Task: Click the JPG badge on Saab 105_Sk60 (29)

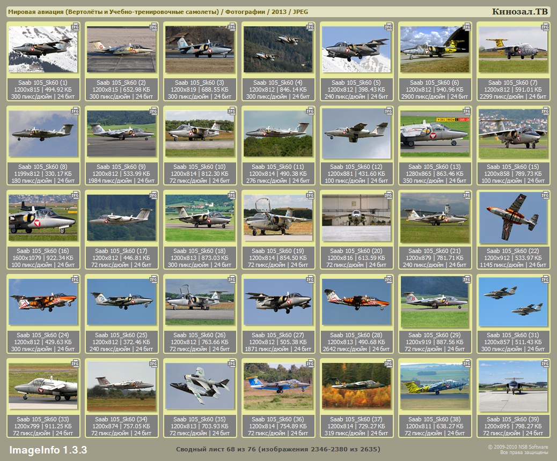Action: 467,280
